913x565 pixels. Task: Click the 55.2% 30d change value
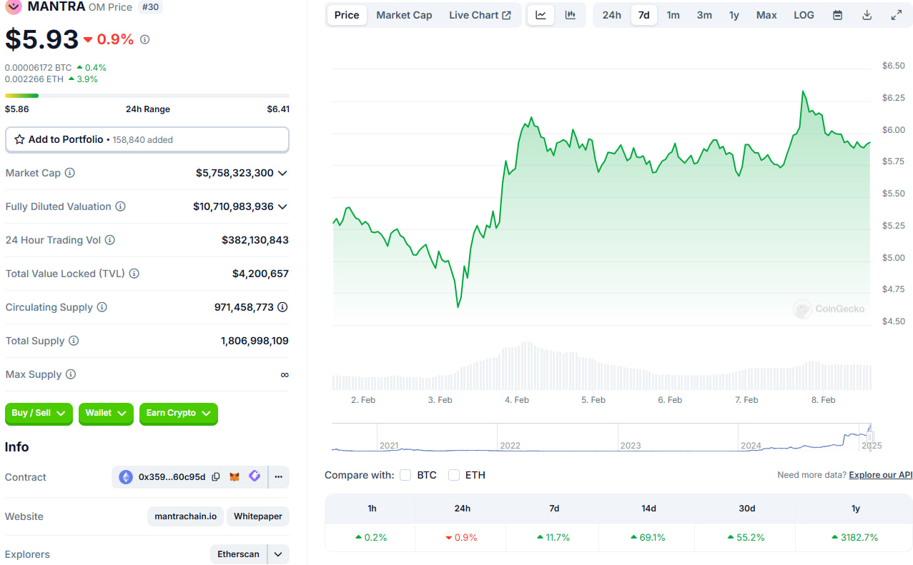(x=745, y=537)
